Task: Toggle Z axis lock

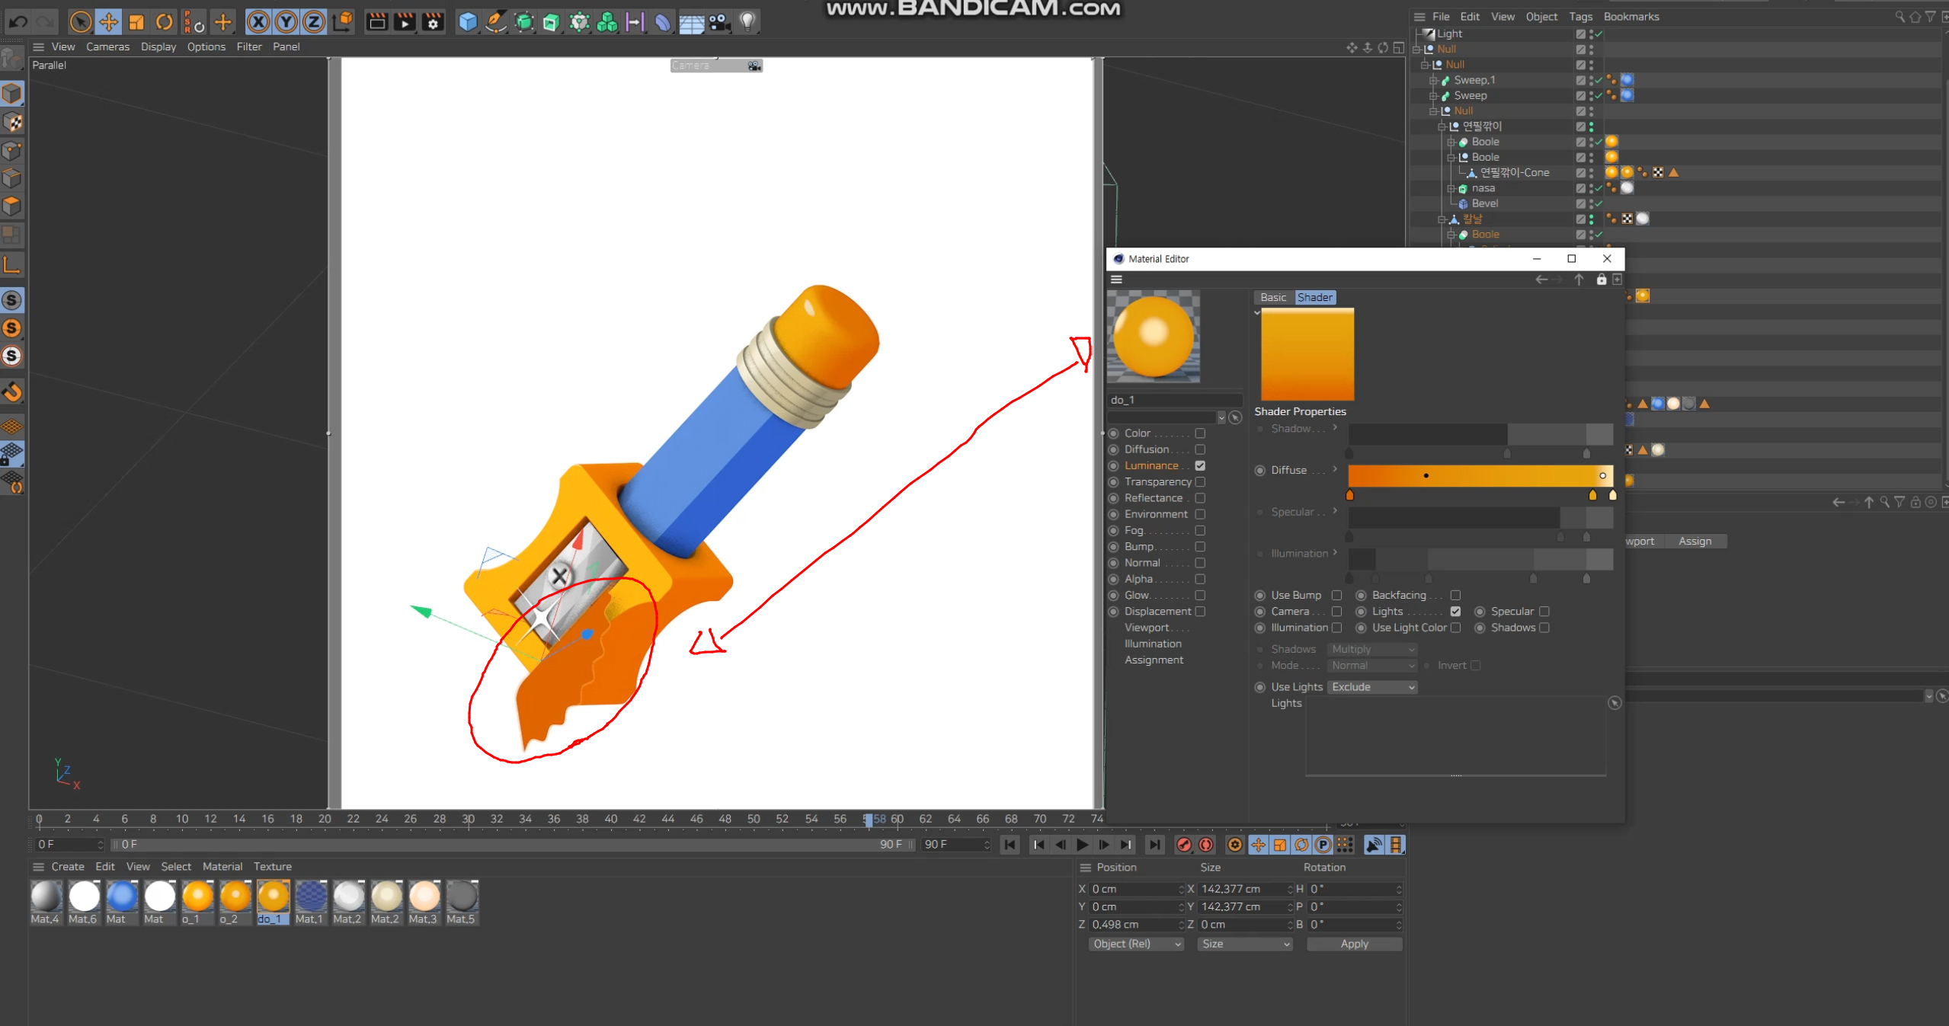Action: click(x=314, y=22)
